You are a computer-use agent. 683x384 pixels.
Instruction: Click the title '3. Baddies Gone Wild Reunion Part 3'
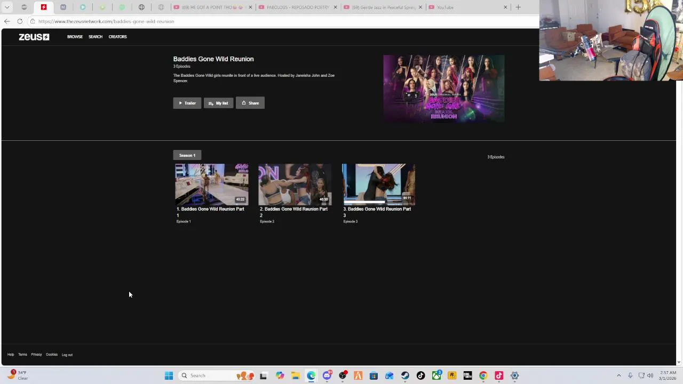(x=377, y=212)
